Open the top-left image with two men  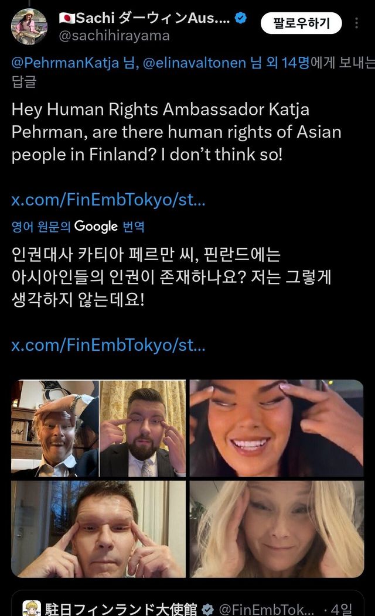98,429
